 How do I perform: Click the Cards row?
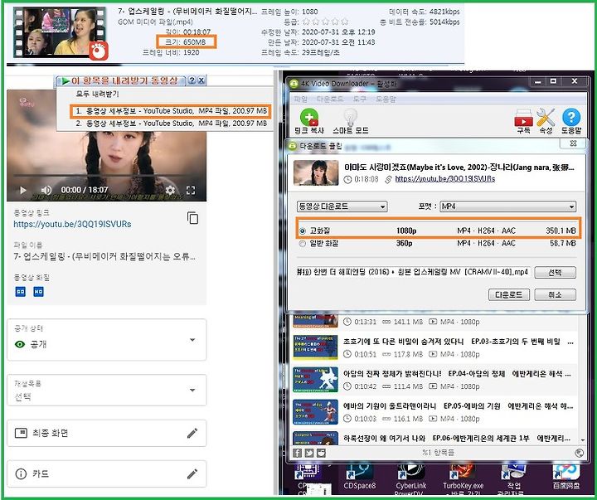click(x=107, y=473)
